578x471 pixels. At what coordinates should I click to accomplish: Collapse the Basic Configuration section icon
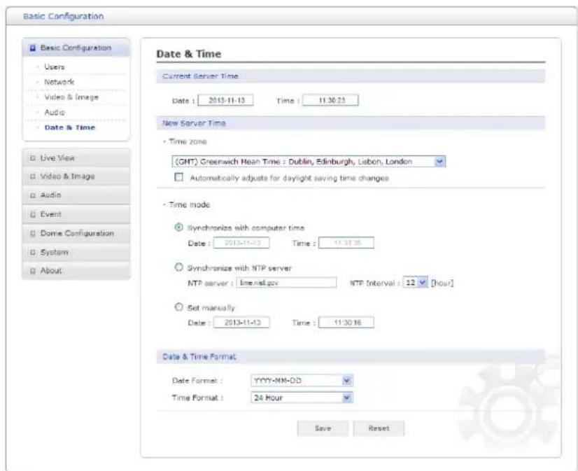coord(33,48)
